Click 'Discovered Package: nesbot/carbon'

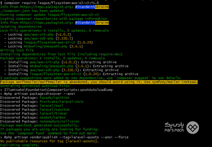coord(33,117)
